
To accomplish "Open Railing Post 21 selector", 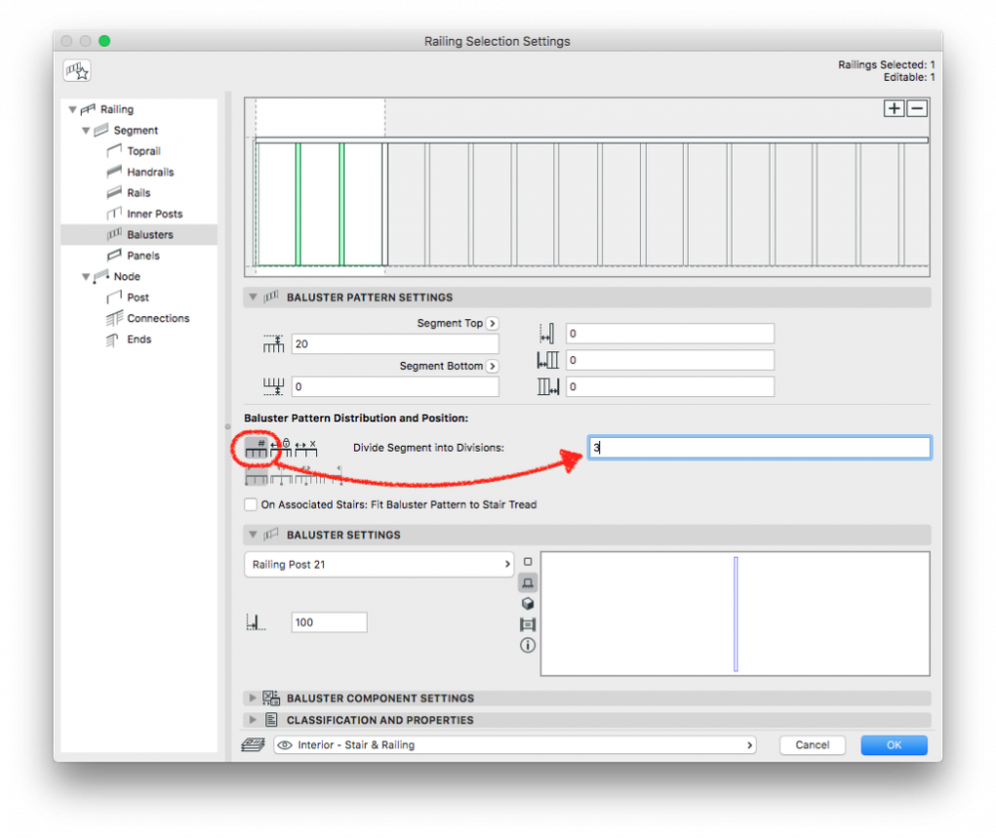I will (379, 565).
